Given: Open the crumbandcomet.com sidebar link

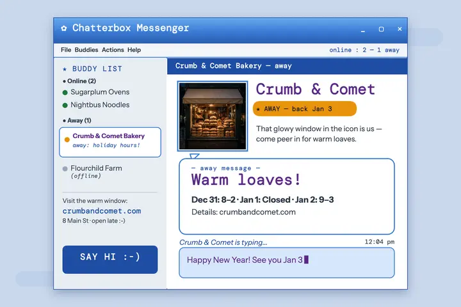Looking at the screenshot, I should coord(102,211).
